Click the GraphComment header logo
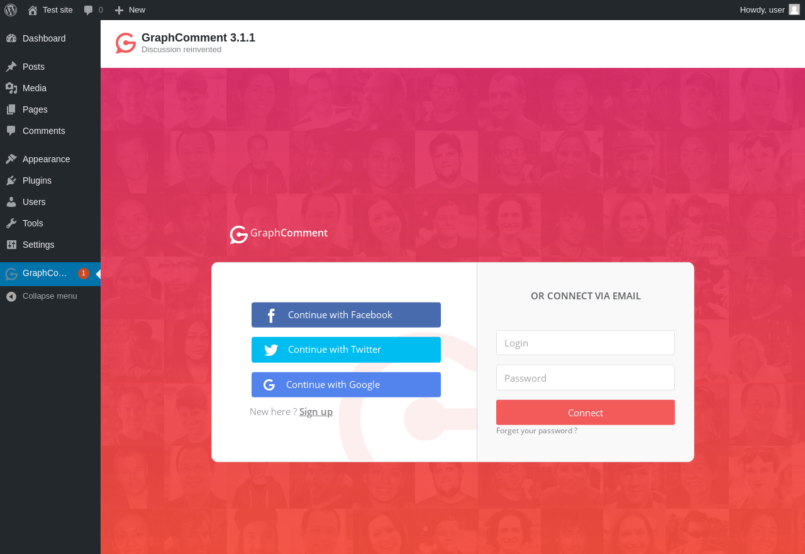 [126, 43]
